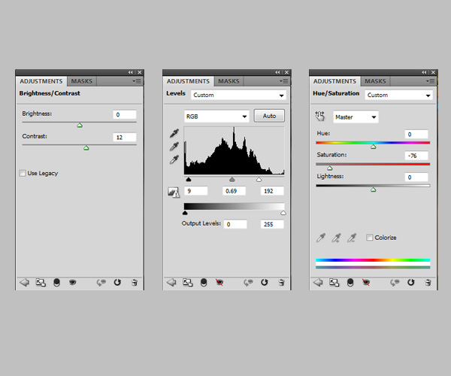
Task: Open panel menu in Brightness/Contrast panel
Action: tap(138, 81)
